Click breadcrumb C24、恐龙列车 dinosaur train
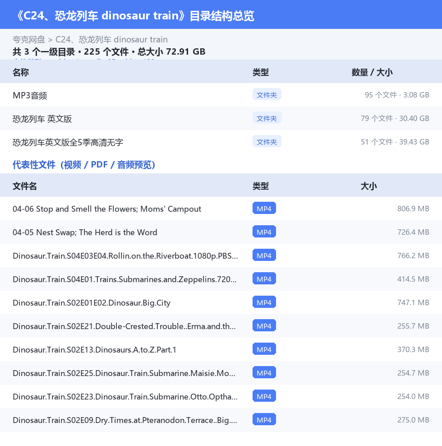Image resolution: width=442 pixels, height=446 pixels. click(x=111, y=39)
